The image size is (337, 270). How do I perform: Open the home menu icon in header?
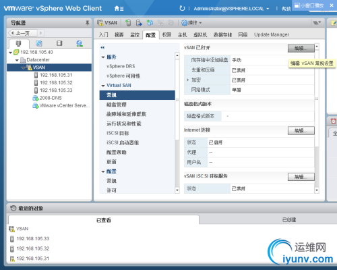coord(119,9)
